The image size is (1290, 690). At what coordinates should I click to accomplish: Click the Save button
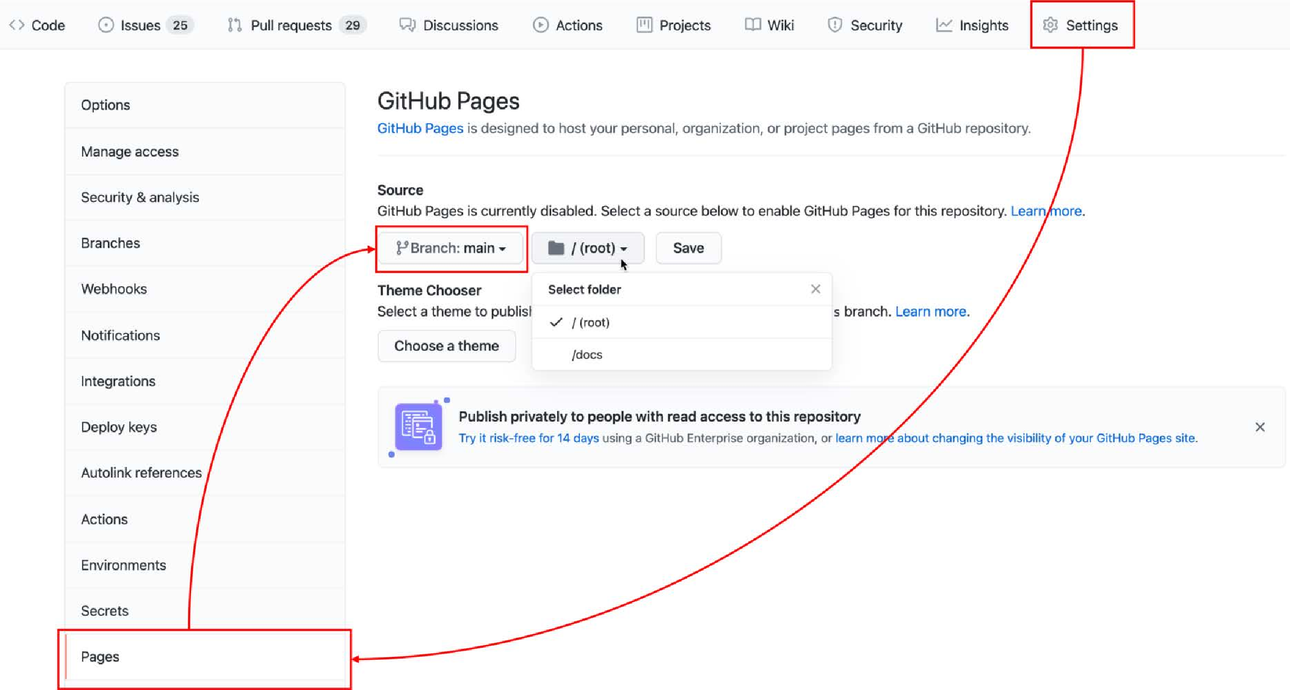pyautogui.click(x=688, y=248)
